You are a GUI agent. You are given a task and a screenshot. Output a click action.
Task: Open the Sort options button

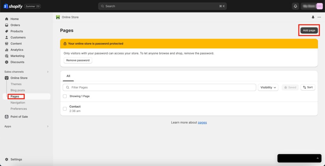coord(308,87)
